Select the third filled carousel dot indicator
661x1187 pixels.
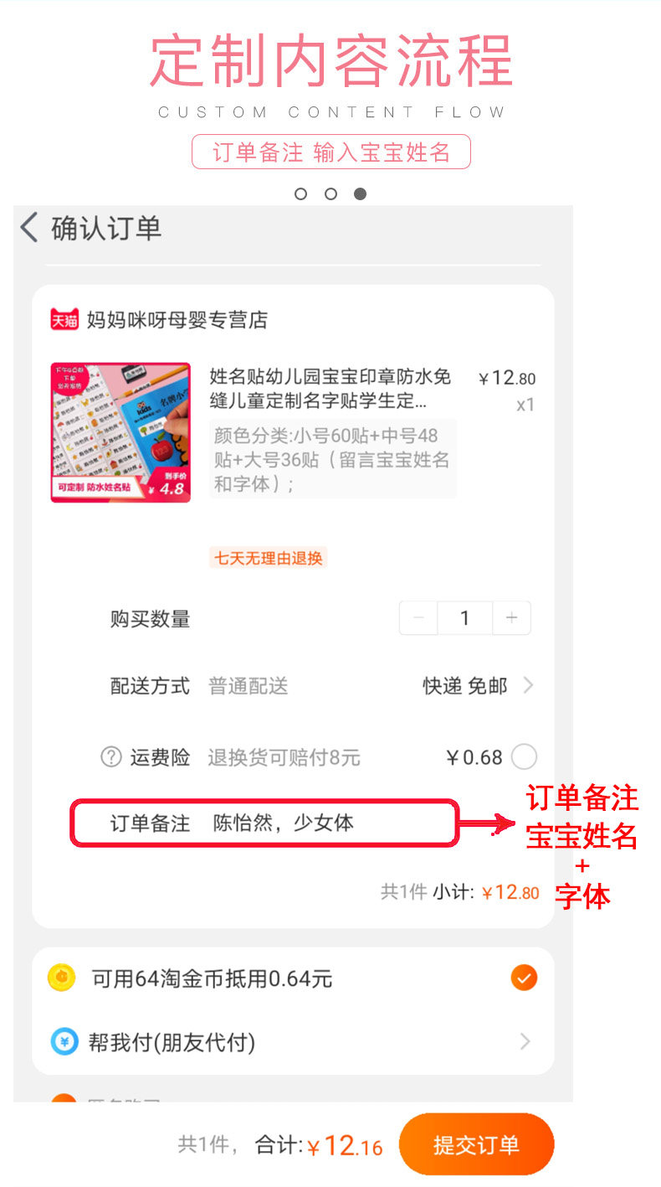pyautogui.click(x=360, y=194)
